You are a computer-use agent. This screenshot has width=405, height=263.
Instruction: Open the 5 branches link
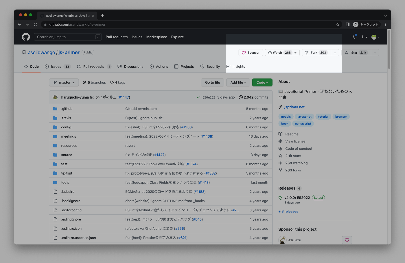tap(94, 82)
